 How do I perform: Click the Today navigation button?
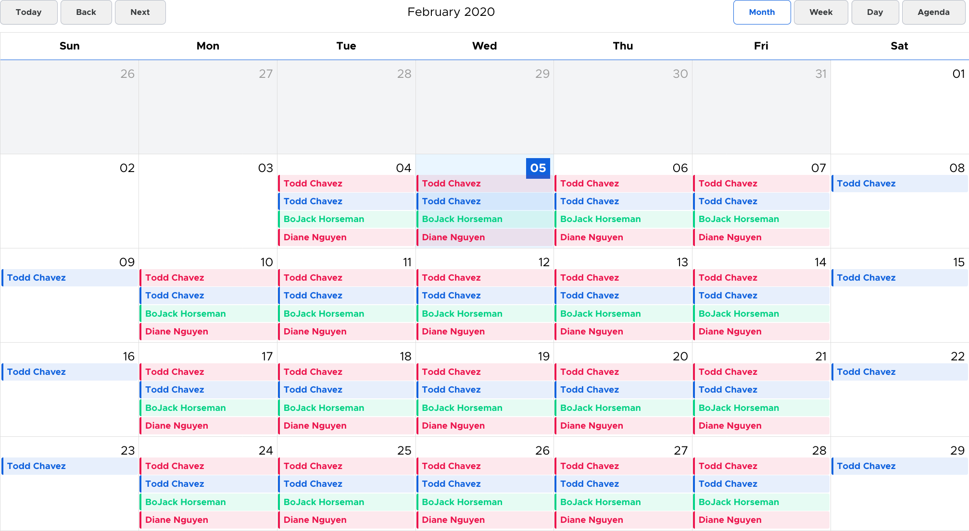[x=28, y=12]
